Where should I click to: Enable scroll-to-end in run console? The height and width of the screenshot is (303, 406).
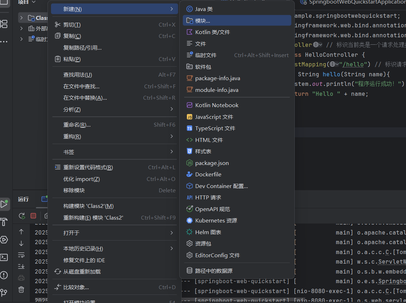click(21, 266)
